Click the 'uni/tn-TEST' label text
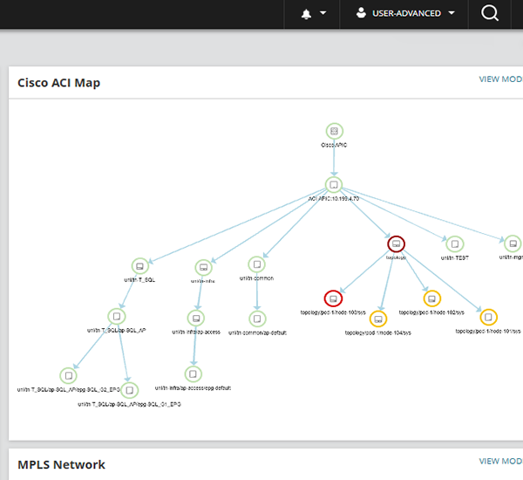This screenshot has height=480, width=523. 455,258
